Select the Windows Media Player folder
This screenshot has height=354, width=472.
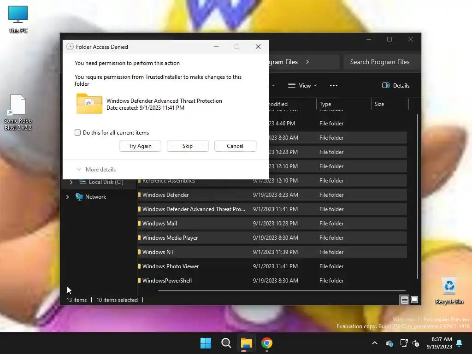tap(272, 238)
